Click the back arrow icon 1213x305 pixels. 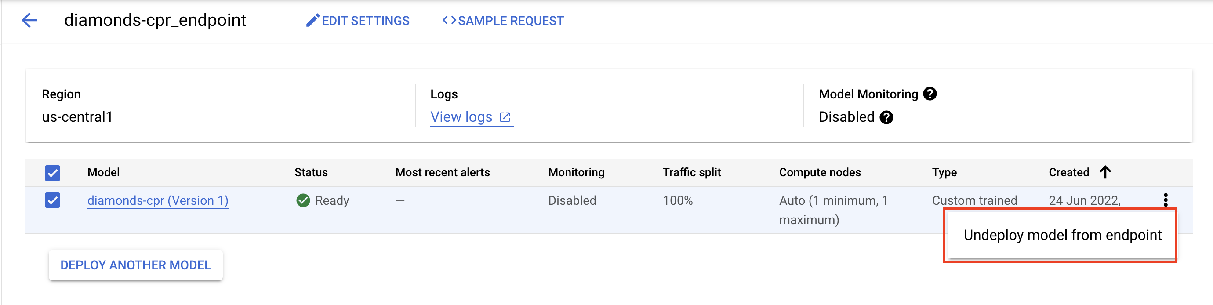point(29,20)
